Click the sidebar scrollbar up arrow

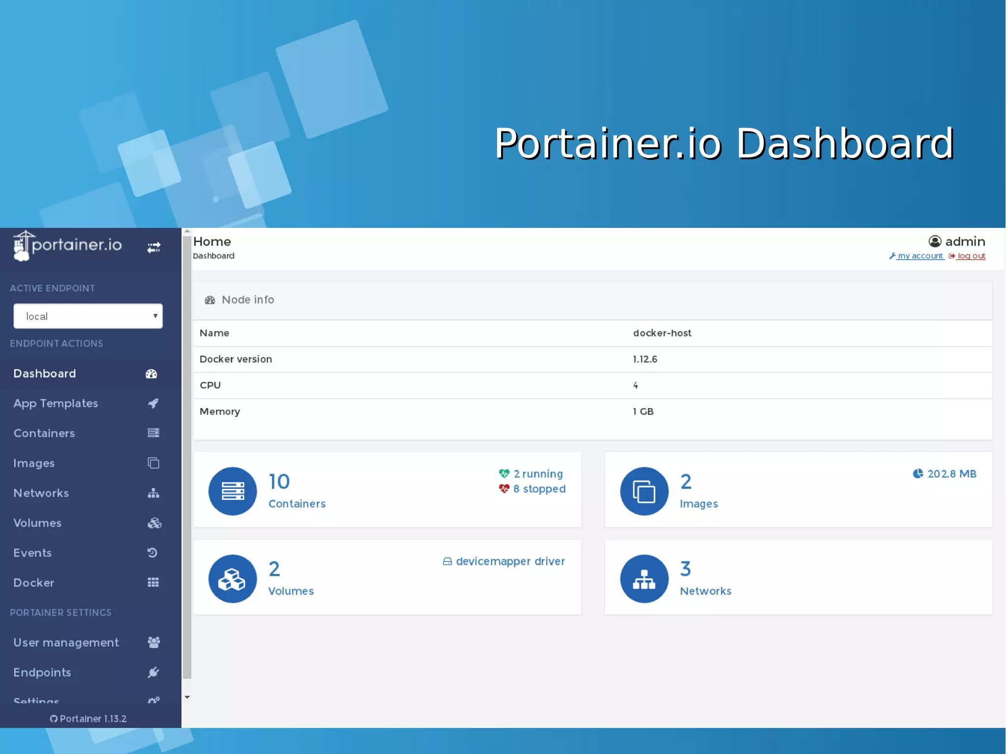(x=187, y=231)
